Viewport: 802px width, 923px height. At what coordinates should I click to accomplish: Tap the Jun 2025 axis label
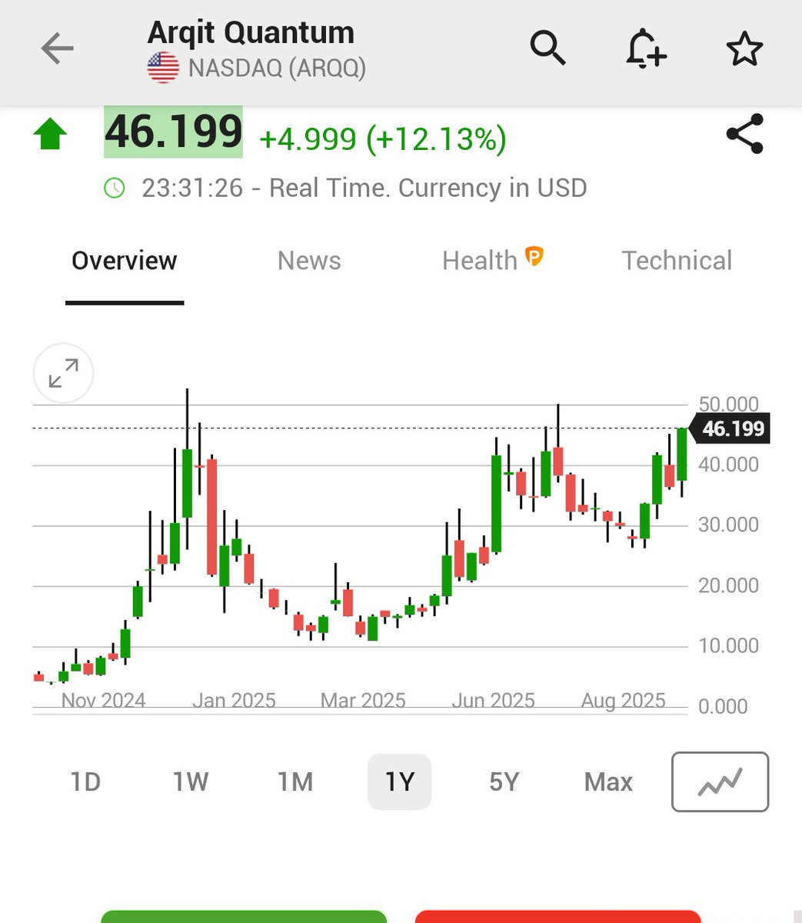[493, 701]
